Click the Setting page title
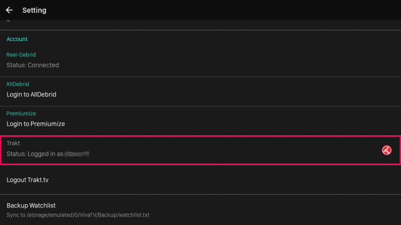The height and width of the screenshot is (225, 401). click(34, 10)
